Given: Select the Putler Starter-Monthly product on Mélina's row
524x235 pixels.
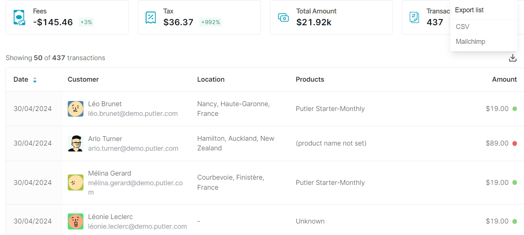Looking at the screenshot, I should tap(331, 182).
